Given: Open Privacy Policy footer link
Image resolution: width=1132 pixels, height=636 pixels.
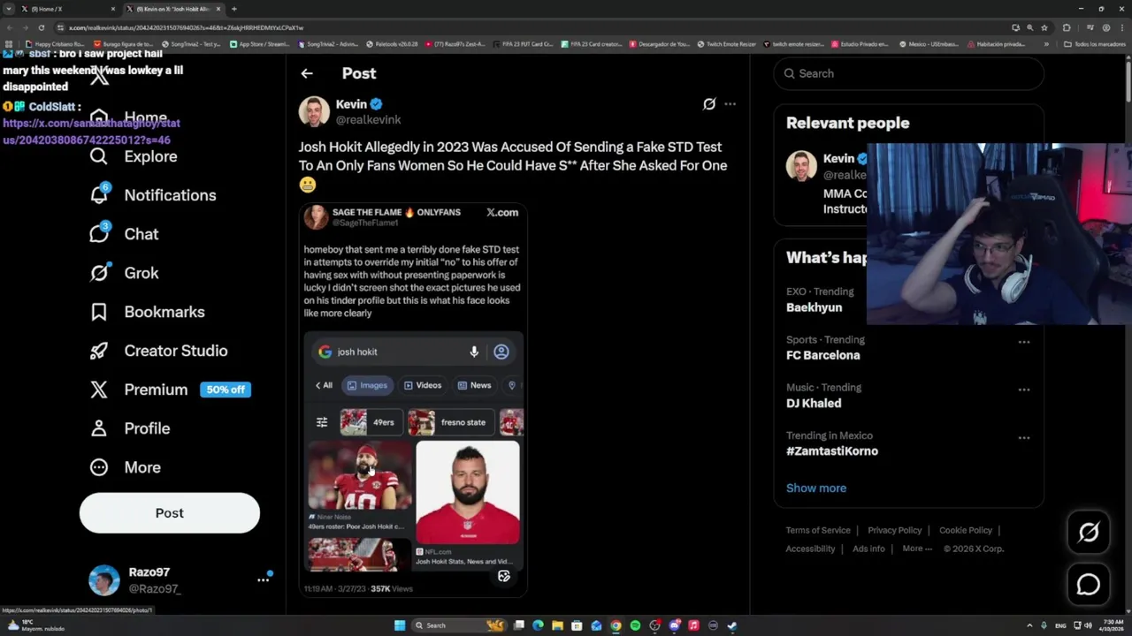Looking at the screenshot, I should [x=894, y=530].
